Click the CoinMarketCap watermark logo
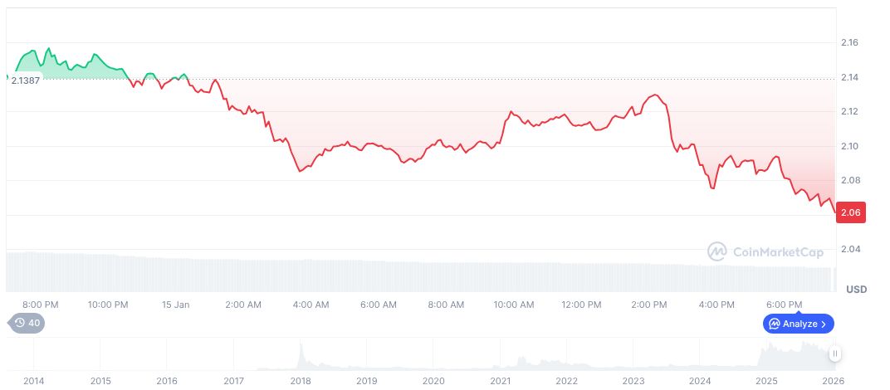Screen dimensions: 890x390 coord(765,251)
